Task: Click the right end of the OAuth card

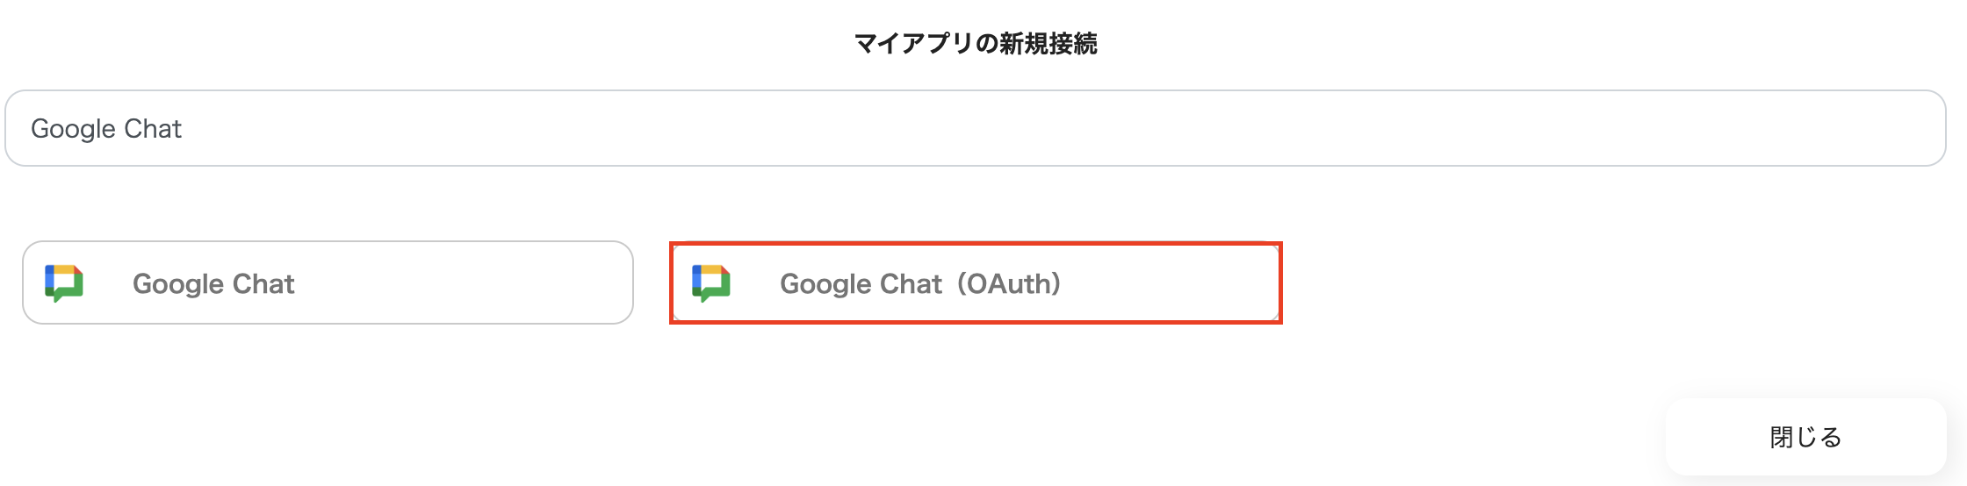Action: [x=1229, y=282]
